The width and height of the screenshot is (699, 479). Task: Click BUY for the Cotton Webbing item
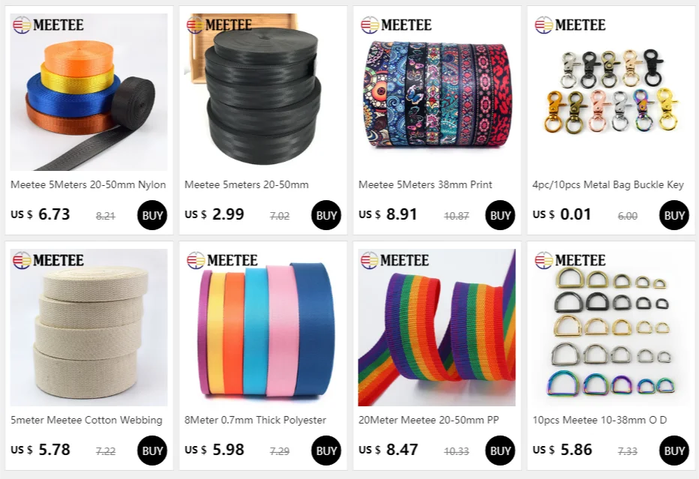pos(152,451)
